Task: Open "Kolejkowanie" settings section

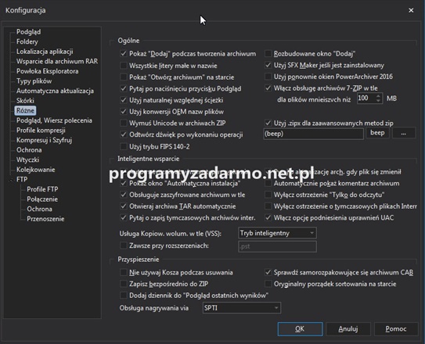Action: pos(36,170)
